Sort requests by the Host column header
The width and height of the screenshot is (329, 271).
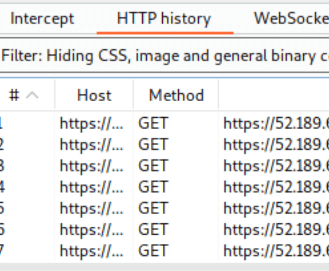[x=94, y=95]
